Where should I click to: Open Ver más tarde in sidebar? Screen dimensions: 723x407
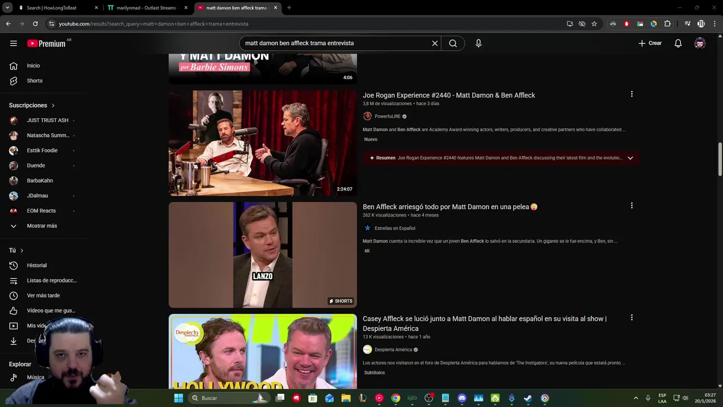(x=43, y=296)
